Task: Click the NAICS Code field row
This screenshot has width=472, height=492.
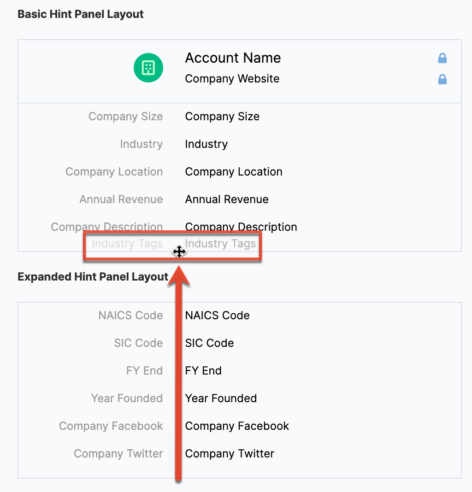Action: 217,316
